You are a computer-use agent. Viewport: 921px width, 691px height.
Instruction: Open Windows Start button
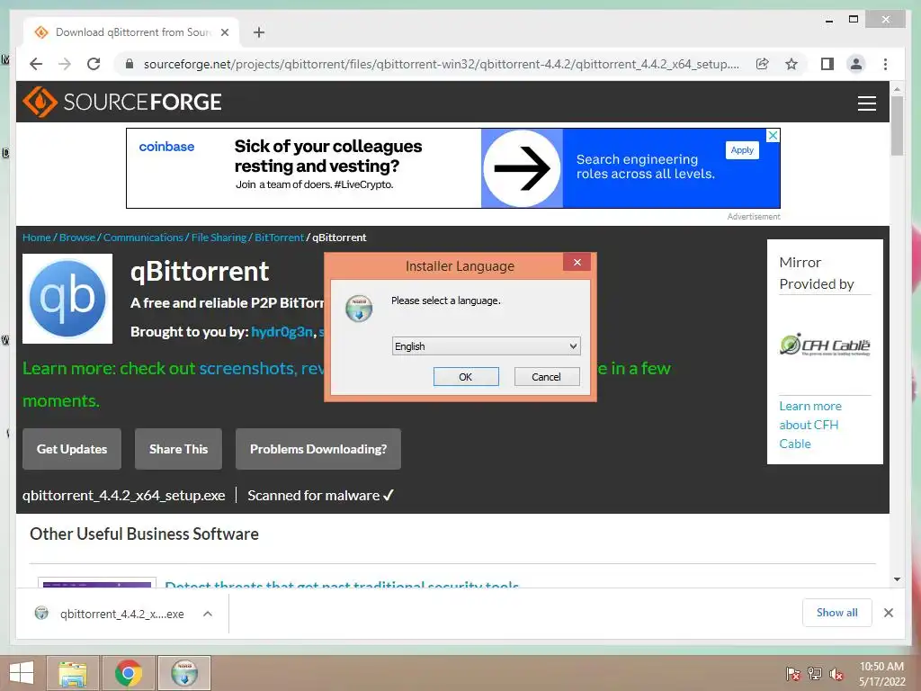(22, 673)
